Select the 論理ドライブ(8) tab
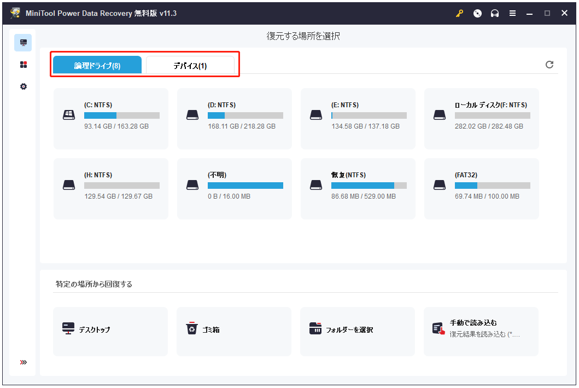579x388 pixels. [97, 64]
